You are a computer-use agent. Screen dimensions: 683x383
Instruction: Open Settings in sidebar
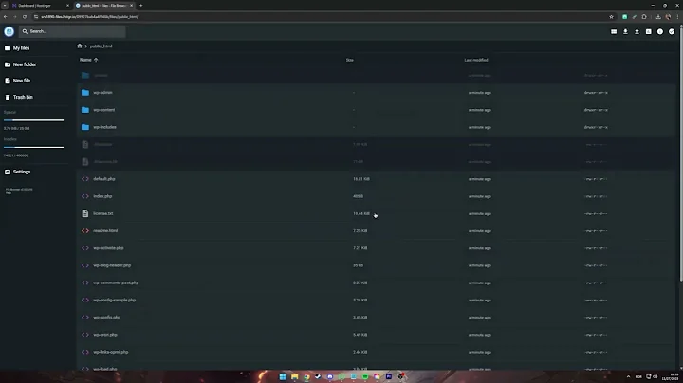(x=17, y=172)
